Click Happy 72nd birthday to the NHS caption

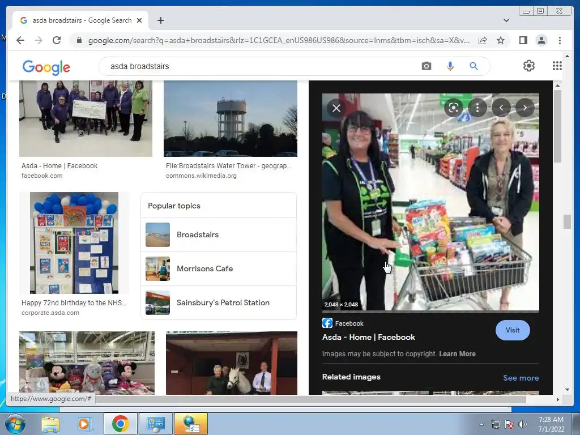pyautogui.click(x=74, y=303)
